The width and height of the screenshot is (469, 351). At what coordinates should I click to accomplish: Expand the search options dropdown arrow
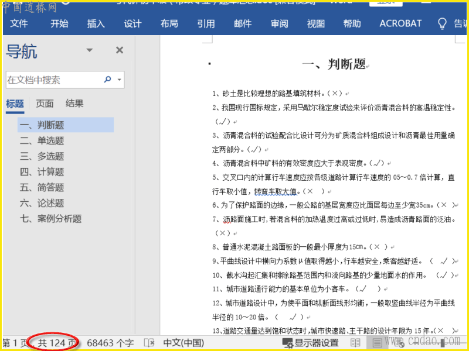tap(120, 80)
